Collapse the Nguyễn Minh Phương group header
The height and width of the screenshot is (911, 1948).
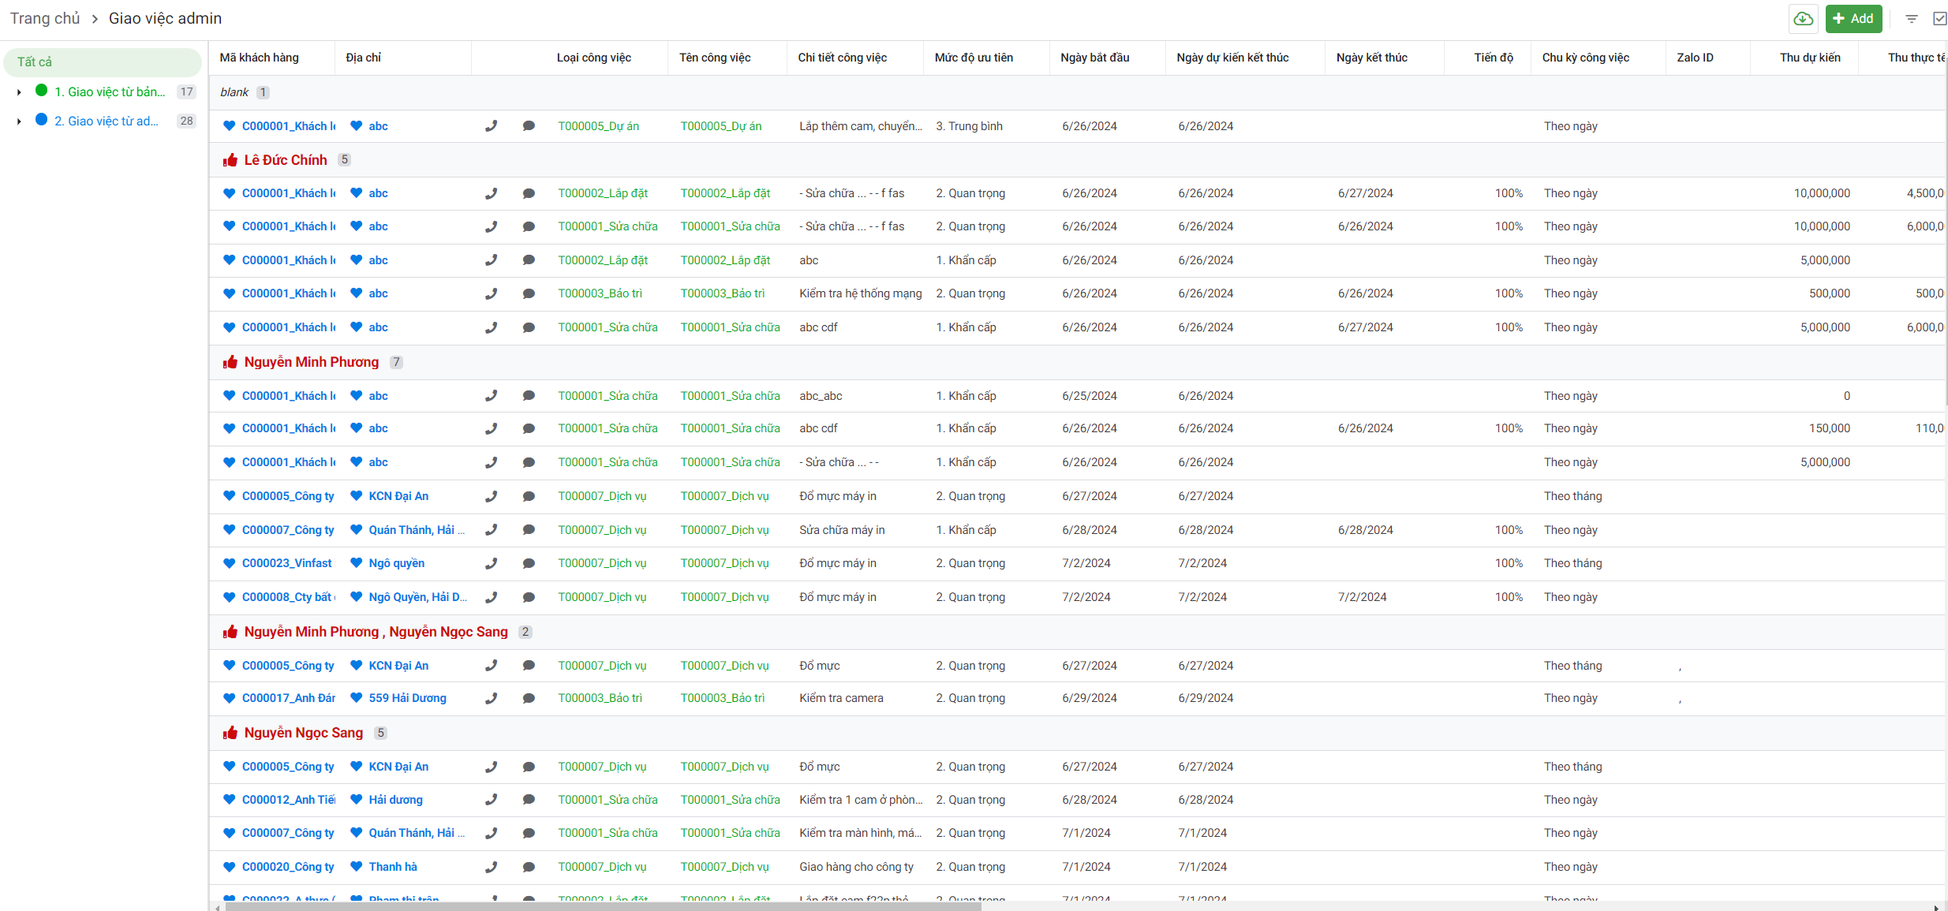click(x=311, y=362)
